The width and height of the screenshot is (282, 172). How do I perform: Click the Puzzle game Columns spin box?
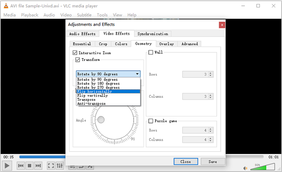[x=198, y=139]
